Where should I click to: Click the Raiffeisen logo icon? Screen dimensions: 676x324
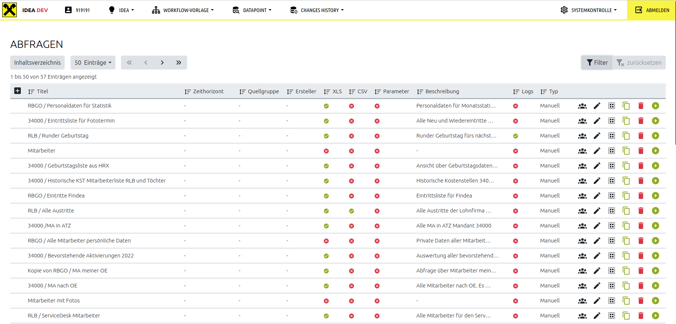pos(10,10)
